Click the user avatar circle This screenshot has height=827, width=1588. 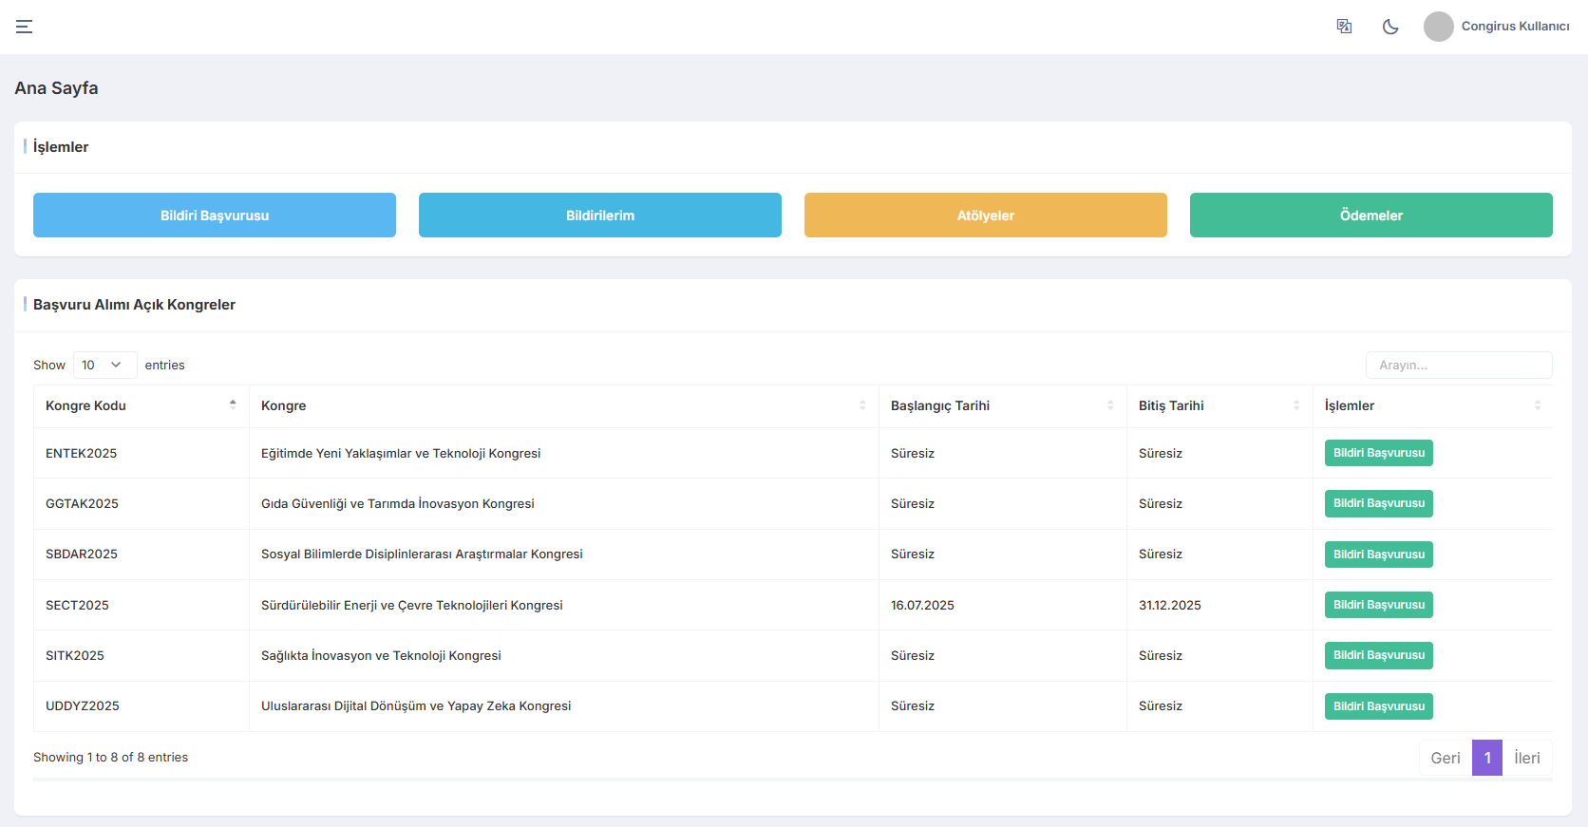click(1438, 27)
